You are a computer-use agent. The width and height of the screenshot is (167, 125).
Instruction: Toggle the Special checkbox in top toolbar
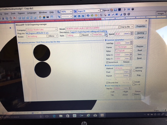(102, 10)
